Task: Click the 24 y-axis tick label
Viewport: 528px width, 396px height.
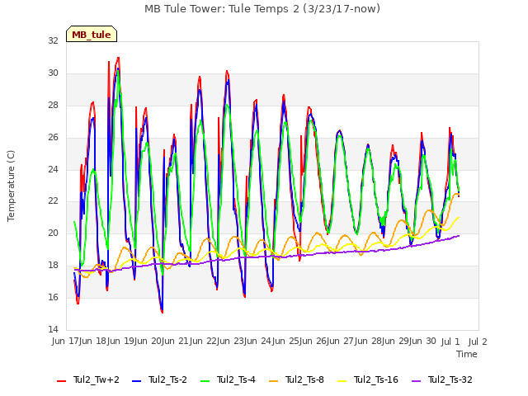Action: [53, 169]
